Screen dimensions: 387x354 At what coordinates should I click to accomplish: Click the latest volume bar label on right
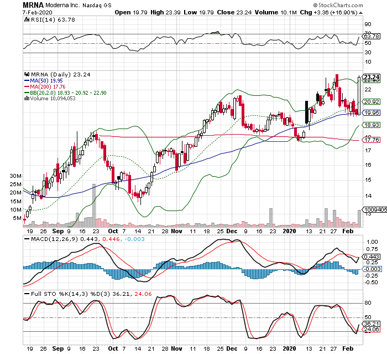coord(372,211)
